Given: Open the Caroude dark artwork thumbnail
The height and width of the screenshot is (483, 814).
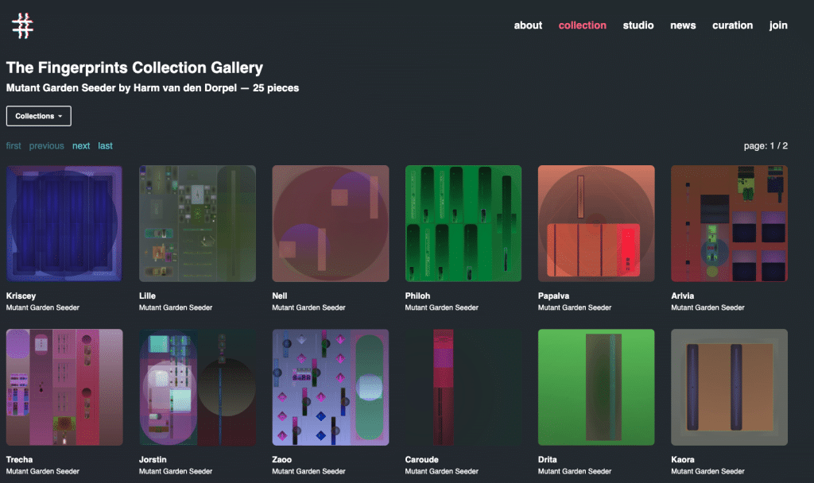Looking at the screenshot, I should 463,387.
